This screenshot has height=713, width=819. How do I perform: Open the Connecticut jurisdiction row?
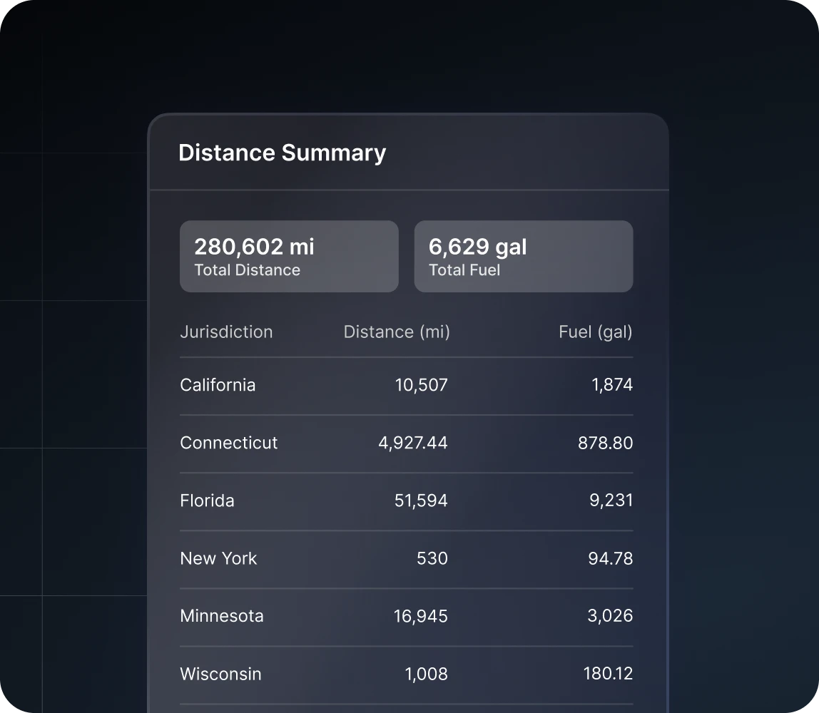(228, 443)
